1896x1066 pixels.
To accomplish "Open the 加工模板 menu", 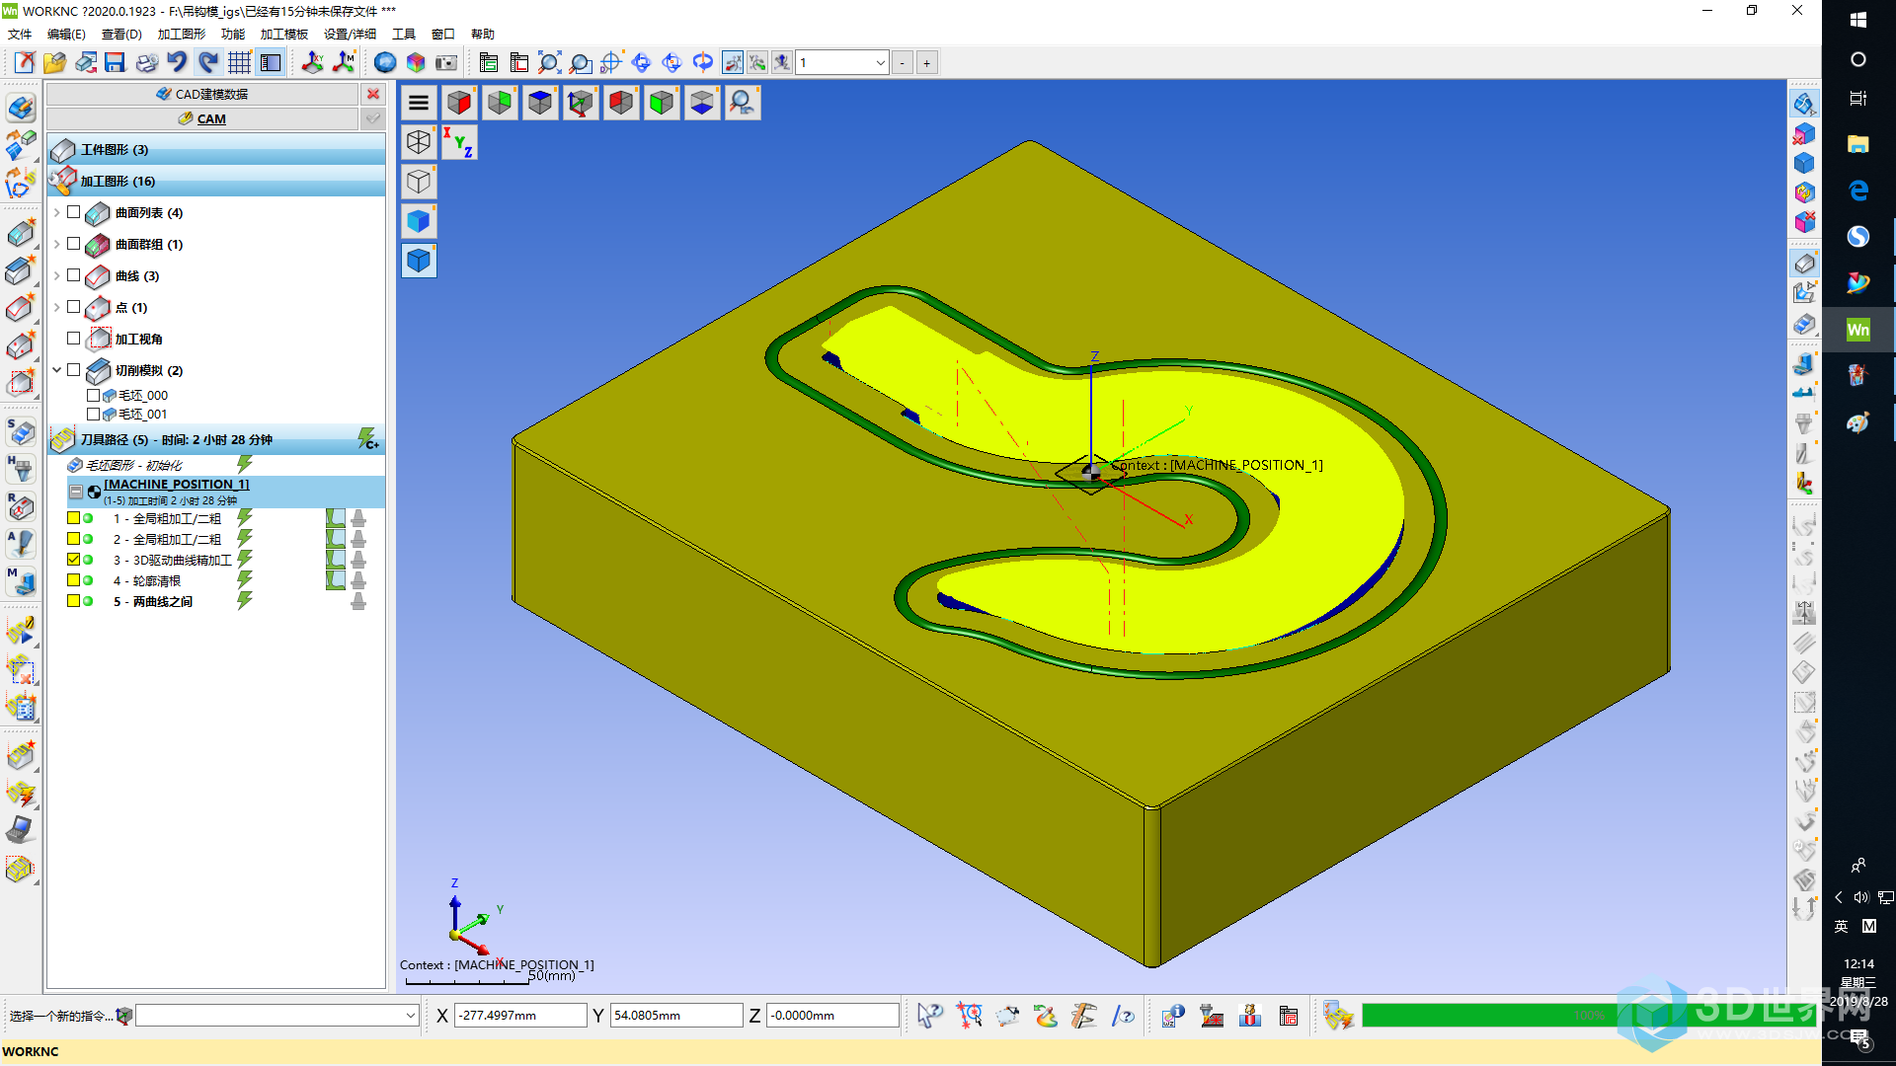I will (284, 34).
